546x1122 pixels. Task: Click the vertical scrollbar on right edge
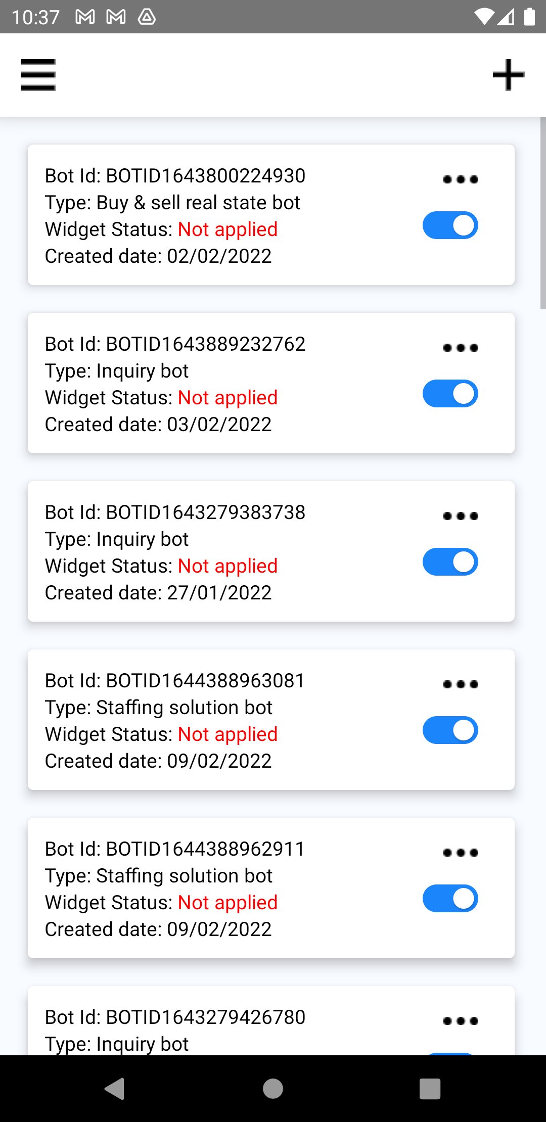point(543,212)
